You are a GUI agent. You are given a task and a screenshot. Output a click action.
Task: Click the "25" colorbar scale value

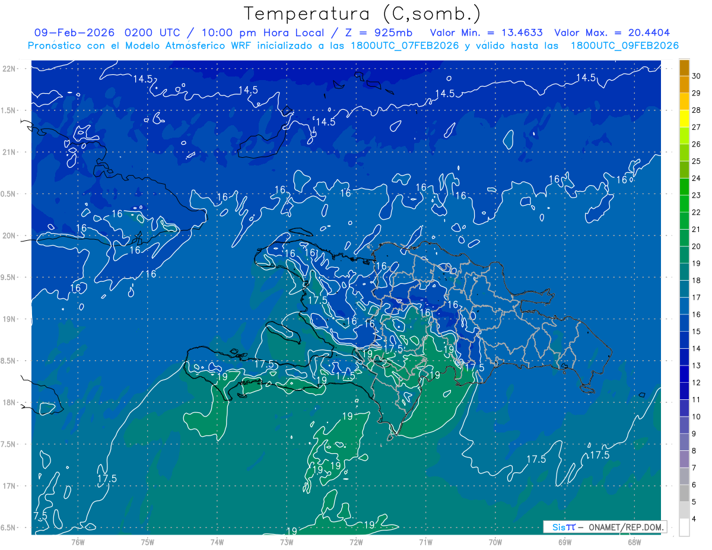click(697, 161)
